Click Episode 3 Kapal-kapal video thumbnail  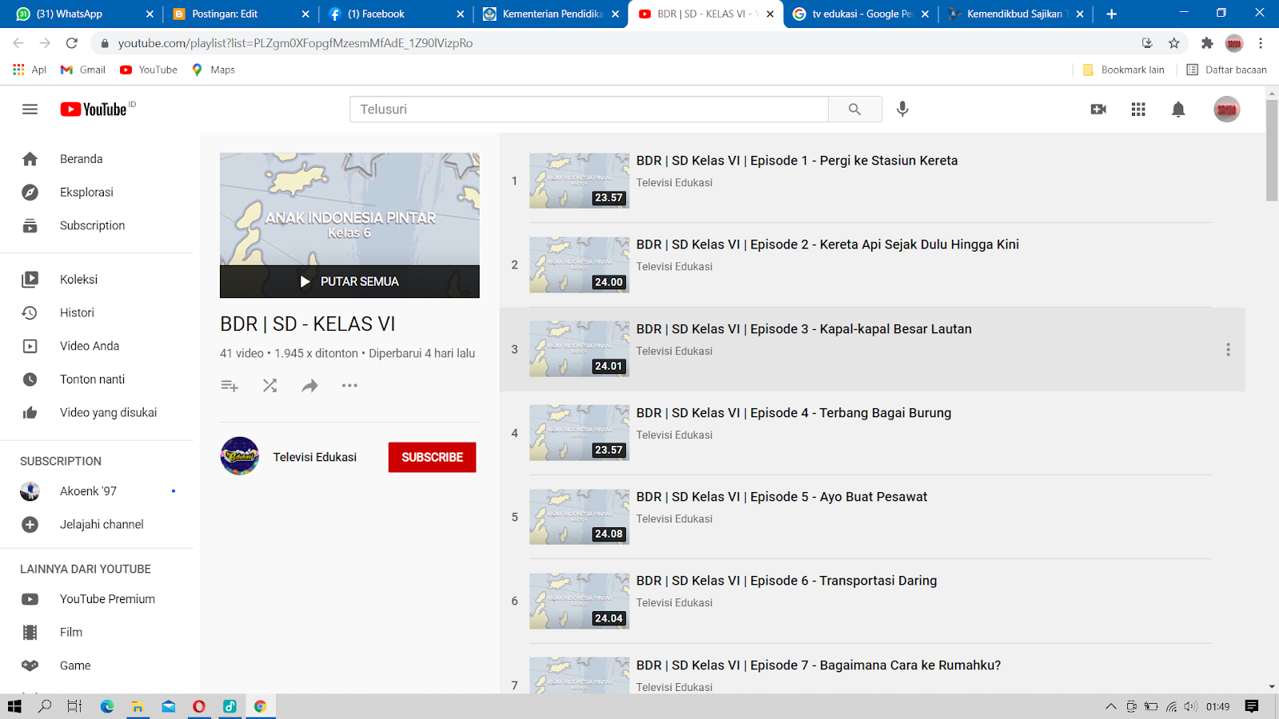pyautogui.click(x=580, y=349)
